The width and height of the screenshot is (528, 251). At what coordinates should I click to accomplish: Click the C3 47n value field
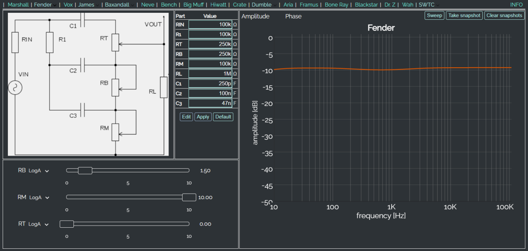210,103
